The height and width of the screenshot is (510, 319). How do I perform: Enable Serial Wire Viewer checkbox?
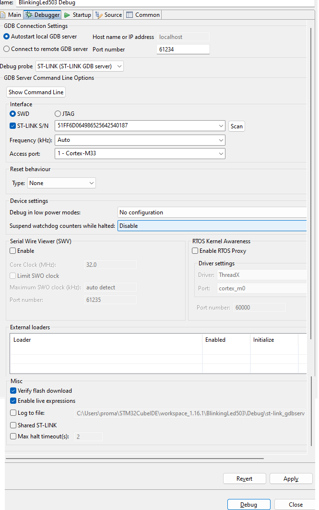point(13,251)
